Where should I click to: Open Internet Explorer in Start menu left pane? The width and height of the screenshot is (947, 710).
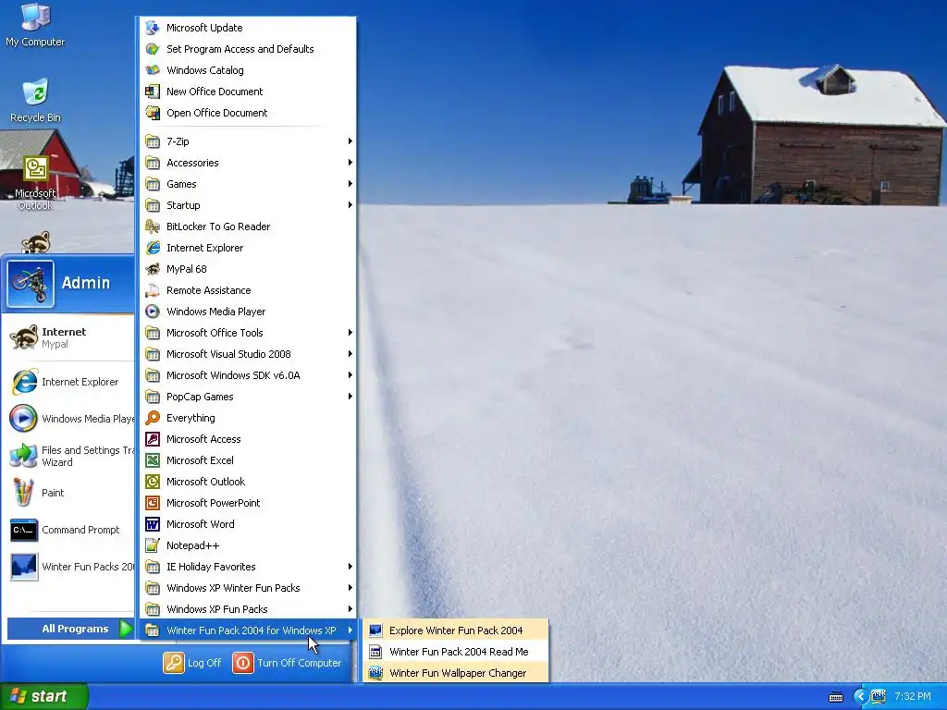coord(69,382)
